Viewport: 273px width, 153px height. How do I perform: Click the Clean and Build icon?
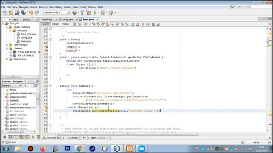tap(89, 13)
